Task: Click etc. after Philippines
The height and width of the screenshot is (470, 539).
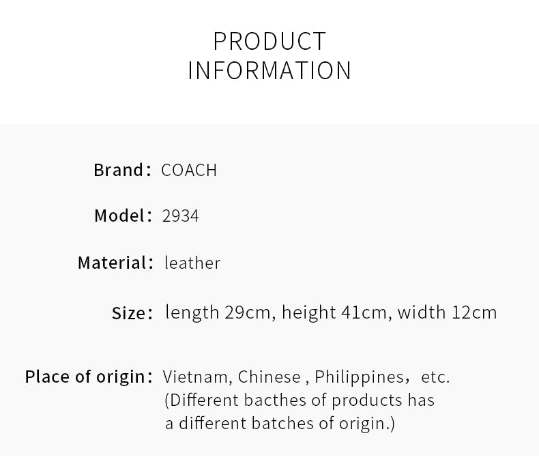Action: 435,377
